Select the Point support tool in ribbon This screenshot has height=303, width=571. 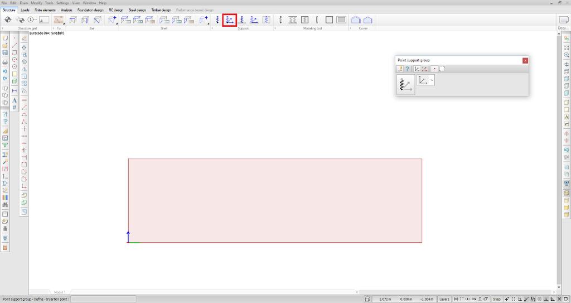[217, 20]
